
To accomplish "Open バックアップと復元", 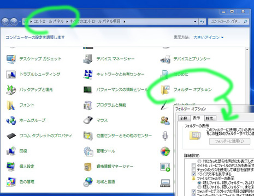I will (x=29, y=89).
